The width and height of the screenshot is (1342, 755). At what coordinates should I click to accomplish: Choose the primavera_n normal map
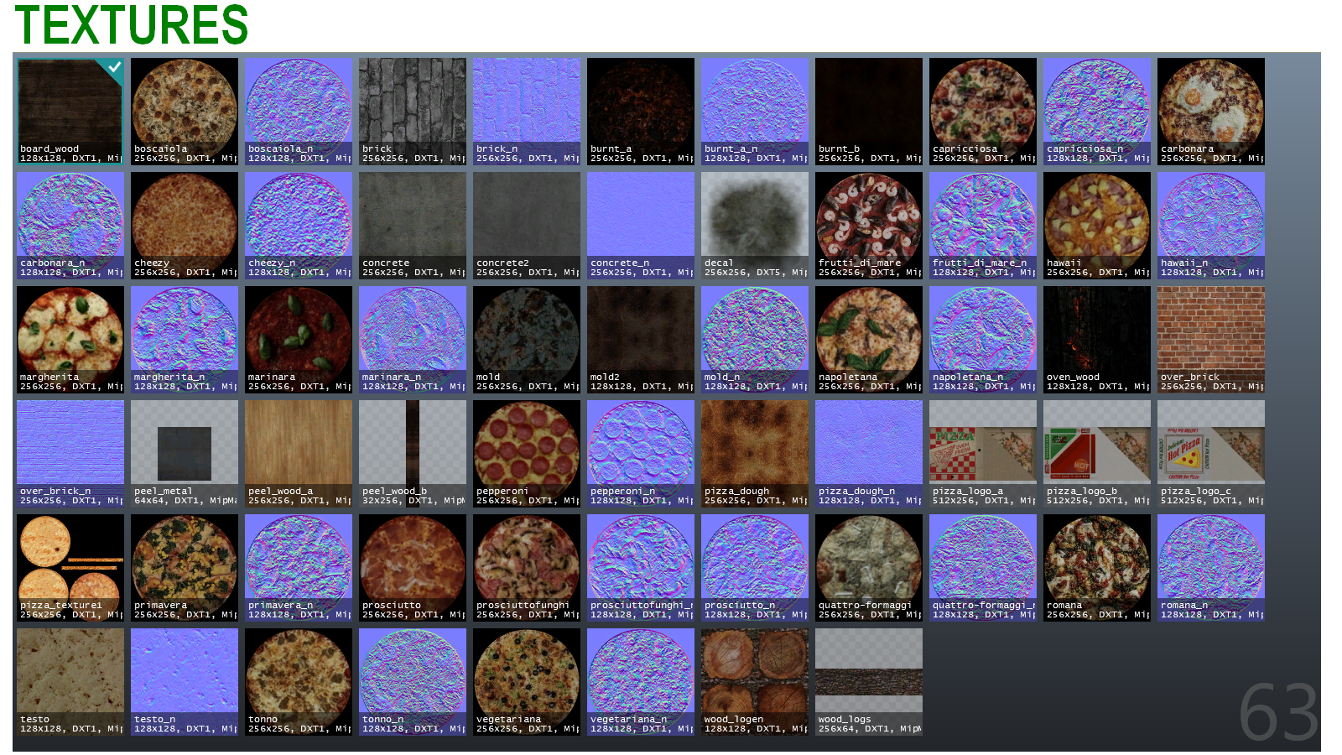(299, 568)
